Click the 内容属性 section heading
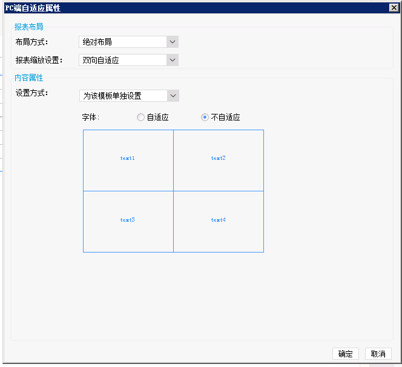This screenshot has height=367, width=402. point(29,78)
